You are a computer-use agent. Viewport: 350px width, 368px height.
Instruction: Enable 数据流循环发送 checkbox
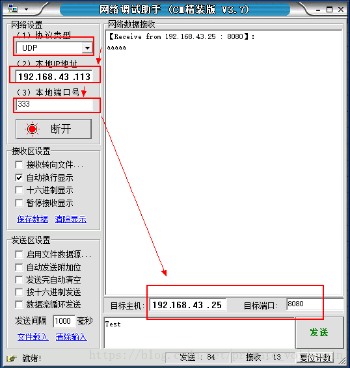point(19,305)
